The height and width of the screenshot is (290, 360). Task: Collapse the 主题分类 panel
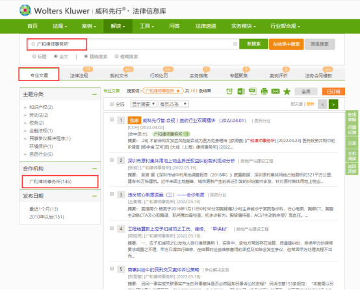point(94,94)
